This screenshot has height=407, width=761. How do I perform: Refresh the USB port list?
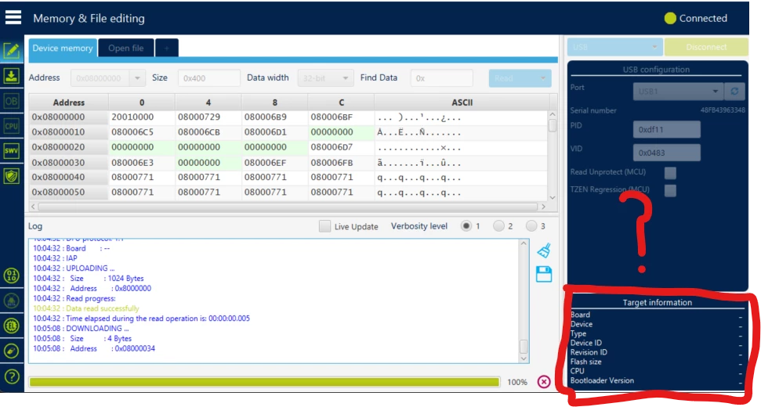coord(734,91)
